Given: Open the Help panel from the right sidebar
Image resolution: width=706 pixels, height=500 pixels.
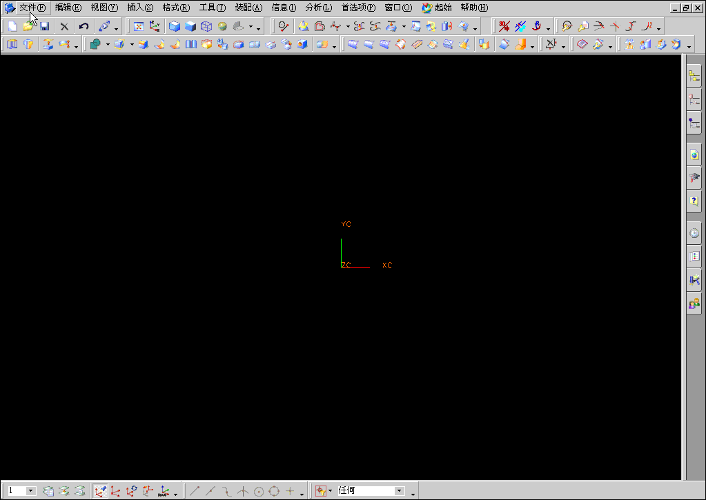Looking at the screenshot, I should click(x=694, y=201).
